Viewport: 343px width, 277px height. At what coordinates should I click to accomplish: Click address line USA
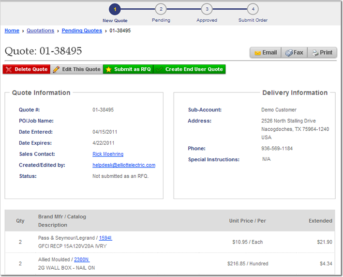coord(267,138)
